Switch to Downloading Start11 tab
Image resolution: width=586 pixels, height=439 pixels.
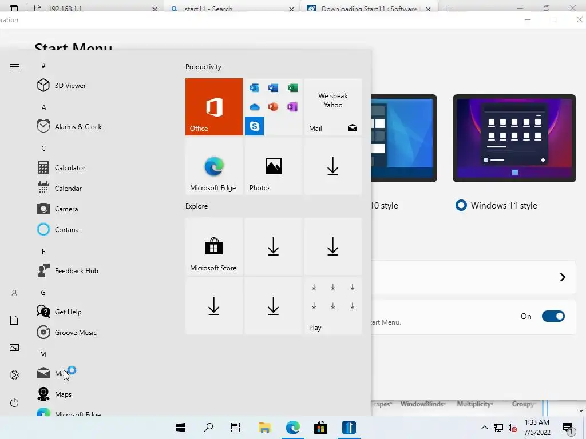point(369,8)
